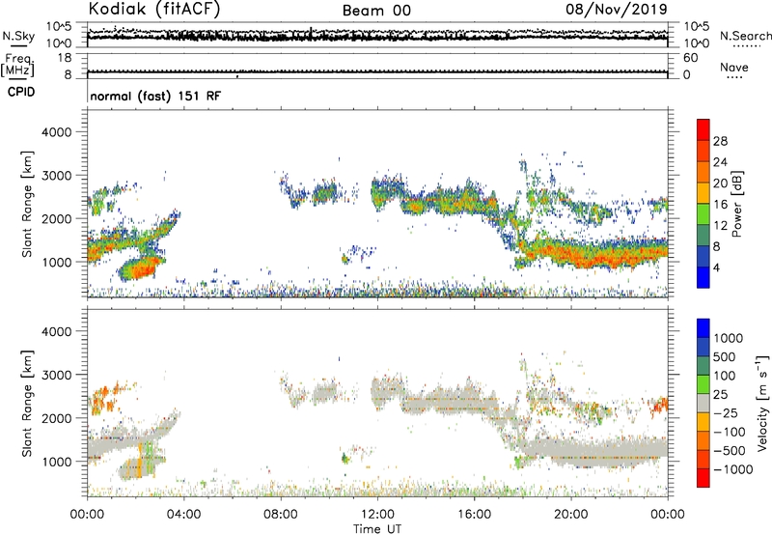This screenshot has width=772, height=535.
Task: Pick the Velocity colorbar segment between 1000 and 500
Action: click(703, 347)
